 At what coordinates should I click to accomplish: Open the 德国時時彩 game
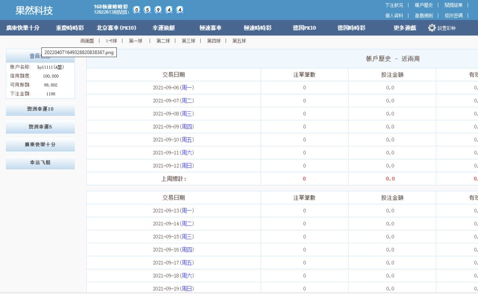point(351,28)
